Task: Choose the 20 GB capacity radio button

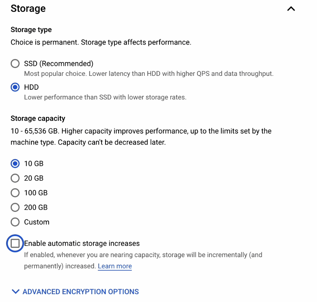Action: click(x=15, y=178)
